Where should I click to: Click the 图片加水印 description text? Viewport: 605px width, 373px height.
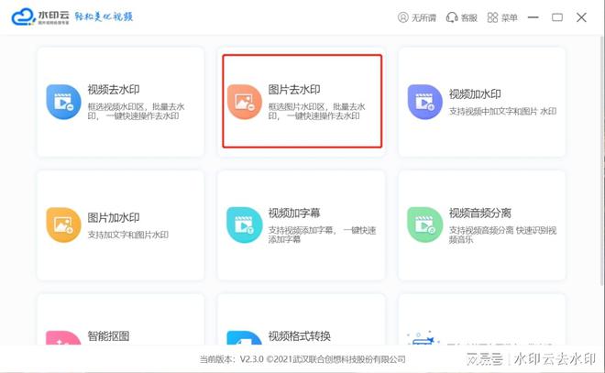[x=127, y=236]
